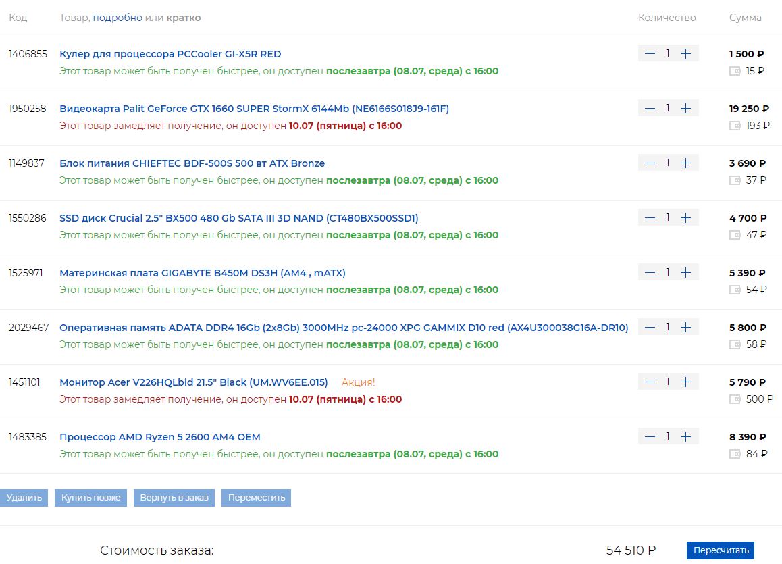Click the price 8 390 ₽
This screenshot has height=564, width=782.
click(x=748, y=437)
